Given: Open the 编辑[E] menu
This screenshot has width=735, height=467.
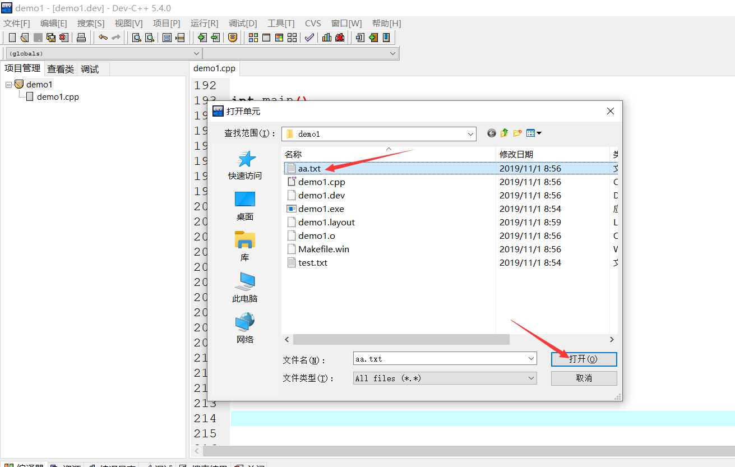Looking at the screenshot, I should pyautogui.click(x=54, y=23).
